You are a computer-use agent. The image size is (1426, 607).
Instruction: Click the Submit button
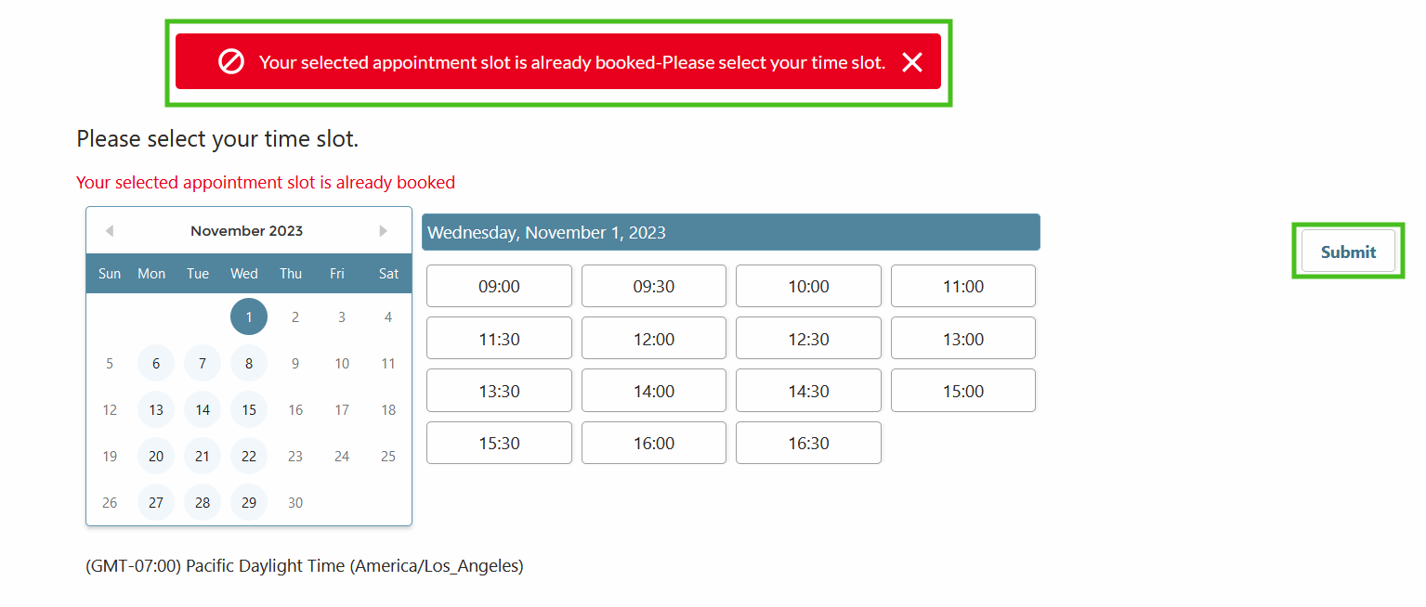pos(1348,252)
